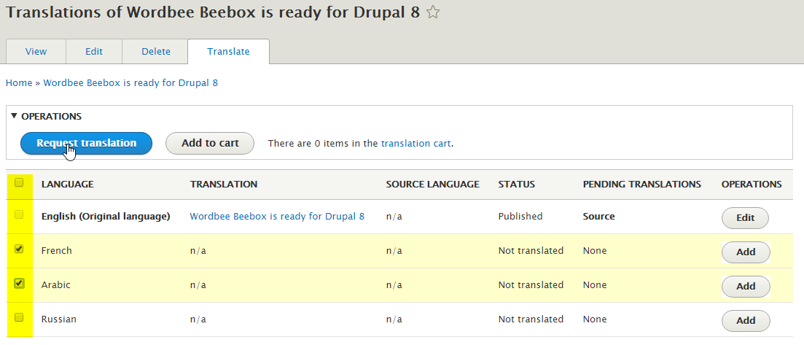This screenshot has width=804, height=345.
Task: Switch to the View tab
Action: click(x=36, y=52)
